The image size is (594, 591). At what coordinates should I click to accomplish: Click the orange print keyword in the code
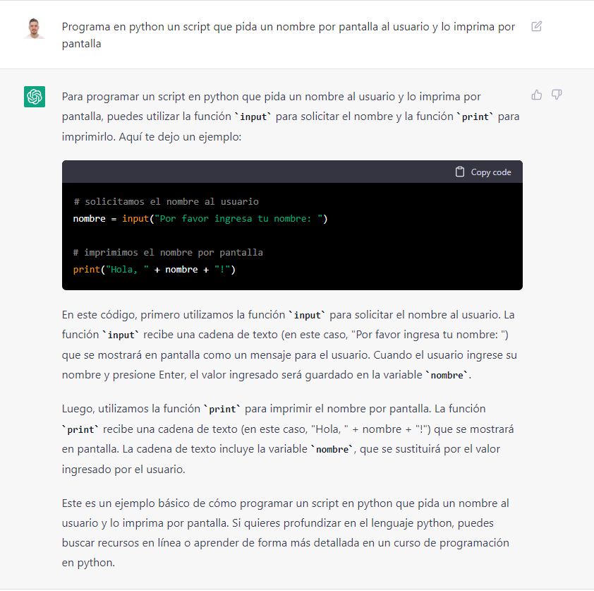(x=87, y=270)
